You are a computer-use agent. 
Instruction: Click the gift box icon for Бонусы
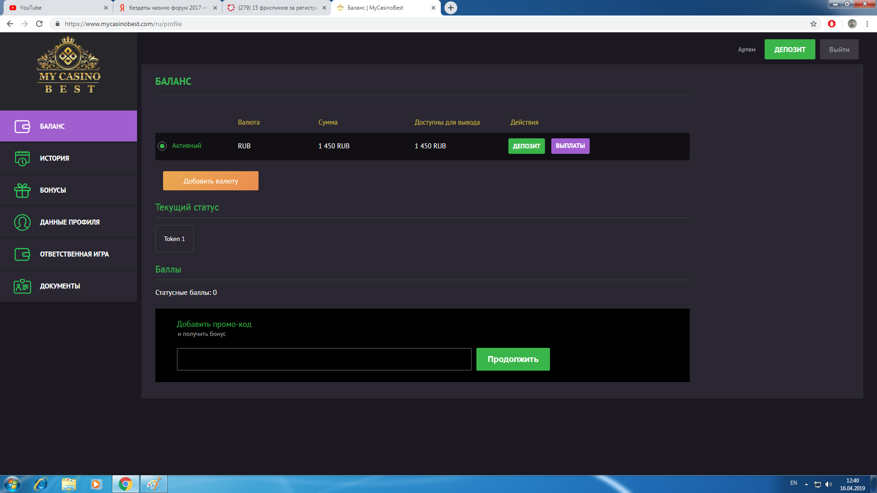point(22,190)
